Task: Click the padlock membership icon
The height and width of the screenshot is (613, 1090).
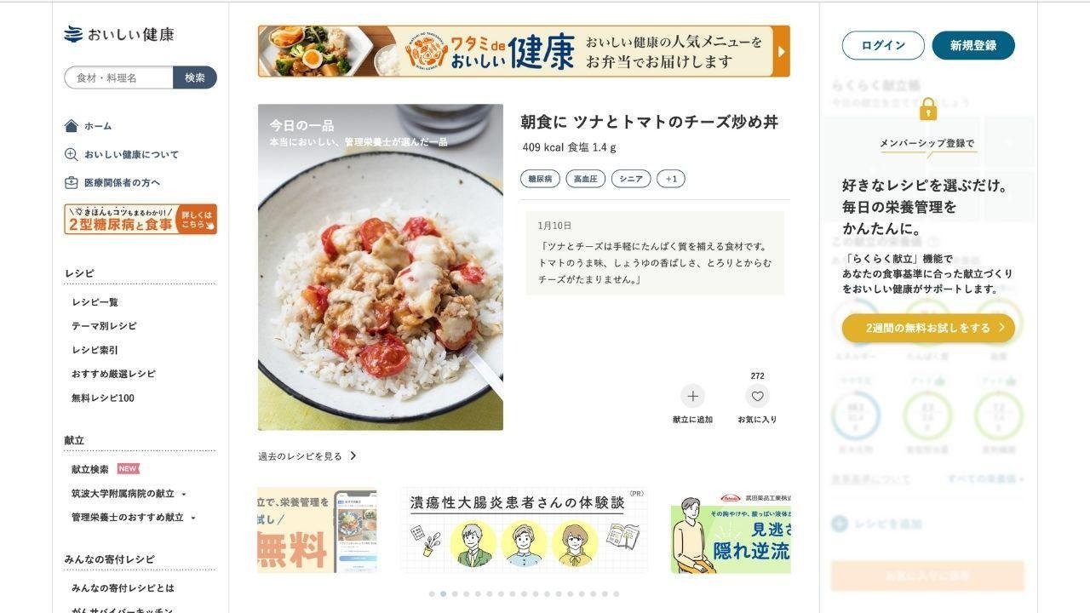Action: (x=928, y=109)
